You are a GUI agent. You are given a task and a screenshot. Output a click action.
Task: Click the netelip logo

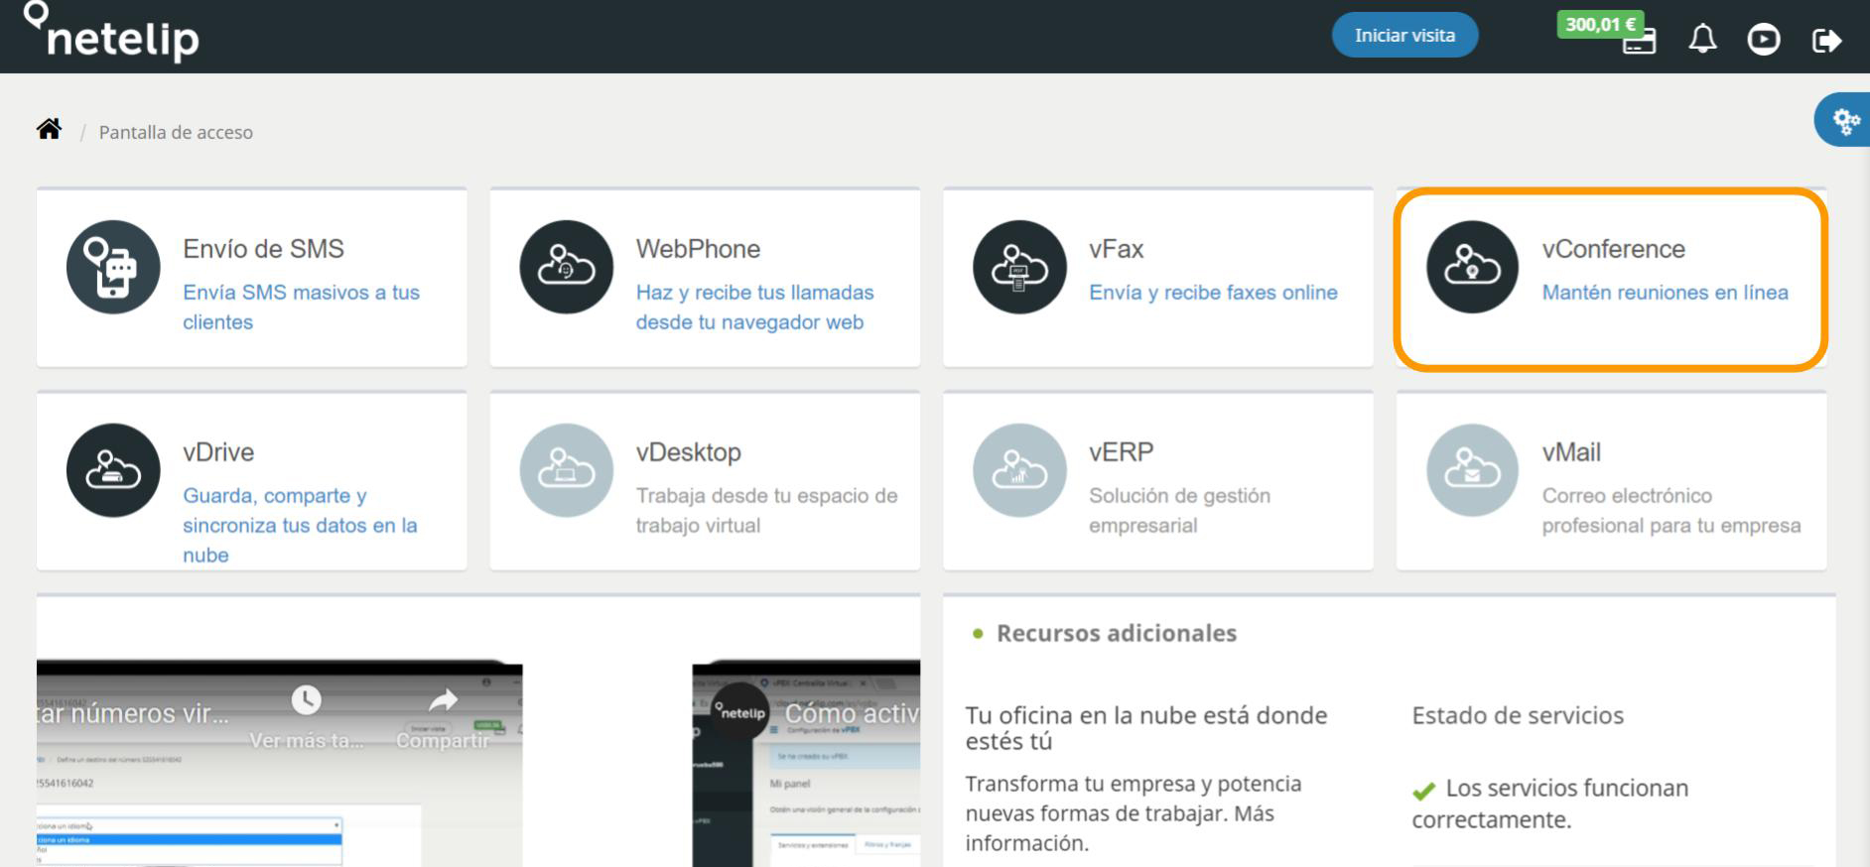[111, 32]
